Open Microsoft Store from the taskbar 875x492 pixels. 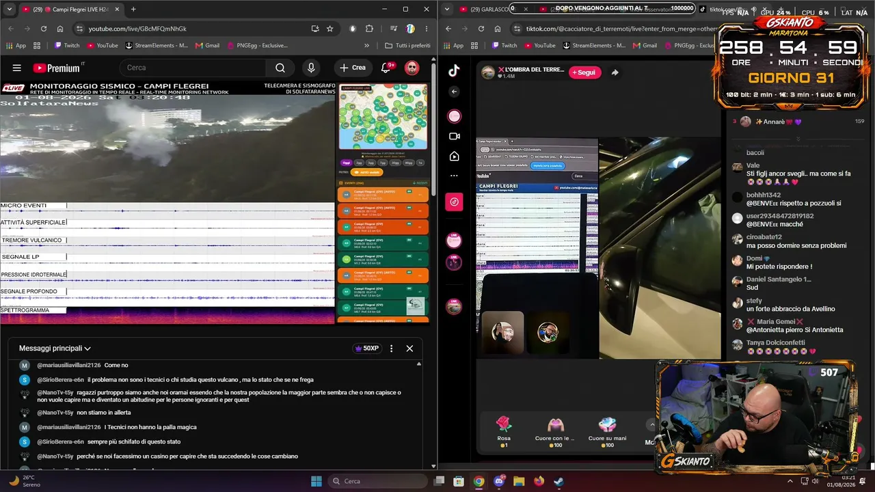click(459, 481)
